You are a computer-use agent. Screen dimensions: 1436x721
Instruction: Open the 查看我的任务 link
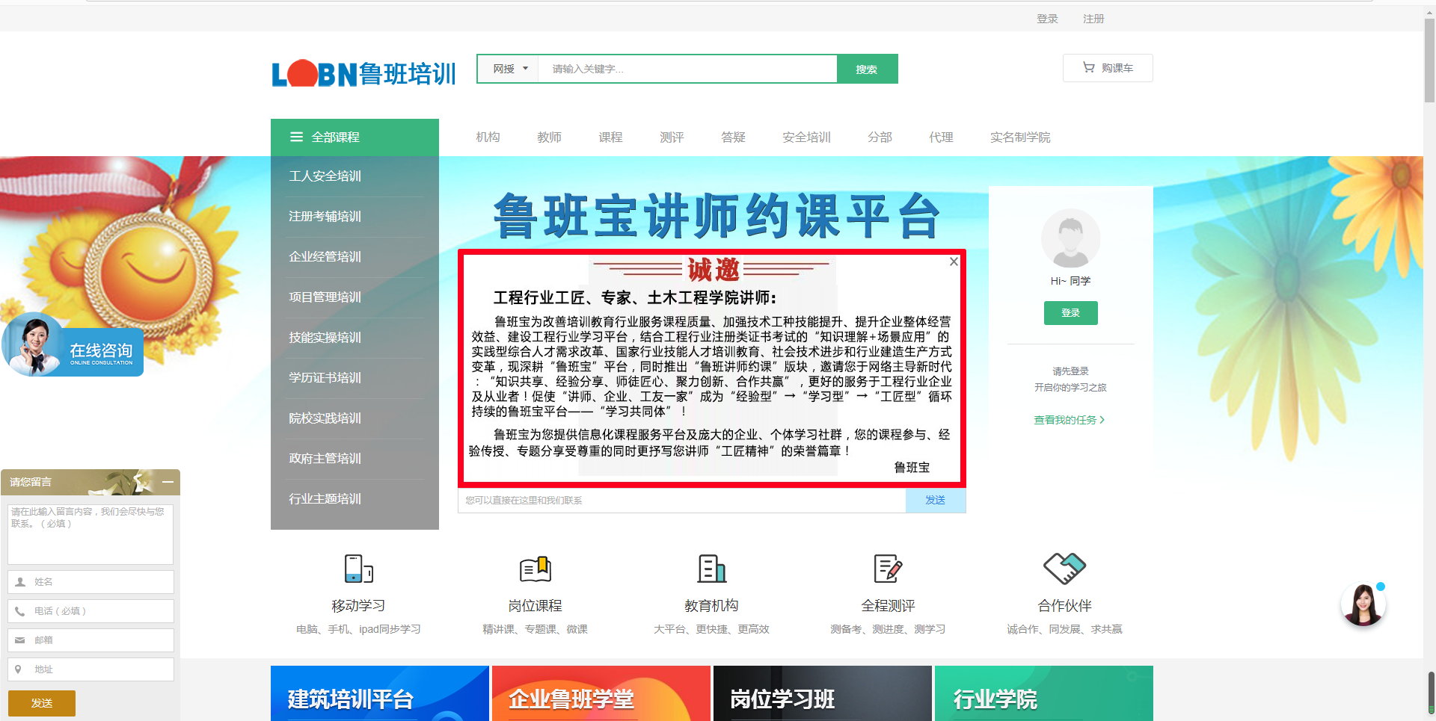(1069, 420)
